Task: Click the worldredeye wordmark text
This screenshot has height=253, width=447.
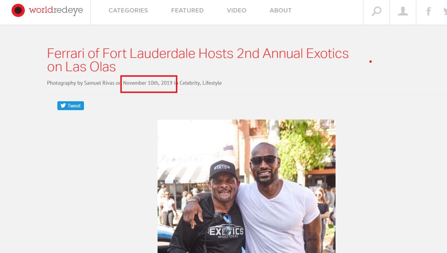Action: (56, 11)
